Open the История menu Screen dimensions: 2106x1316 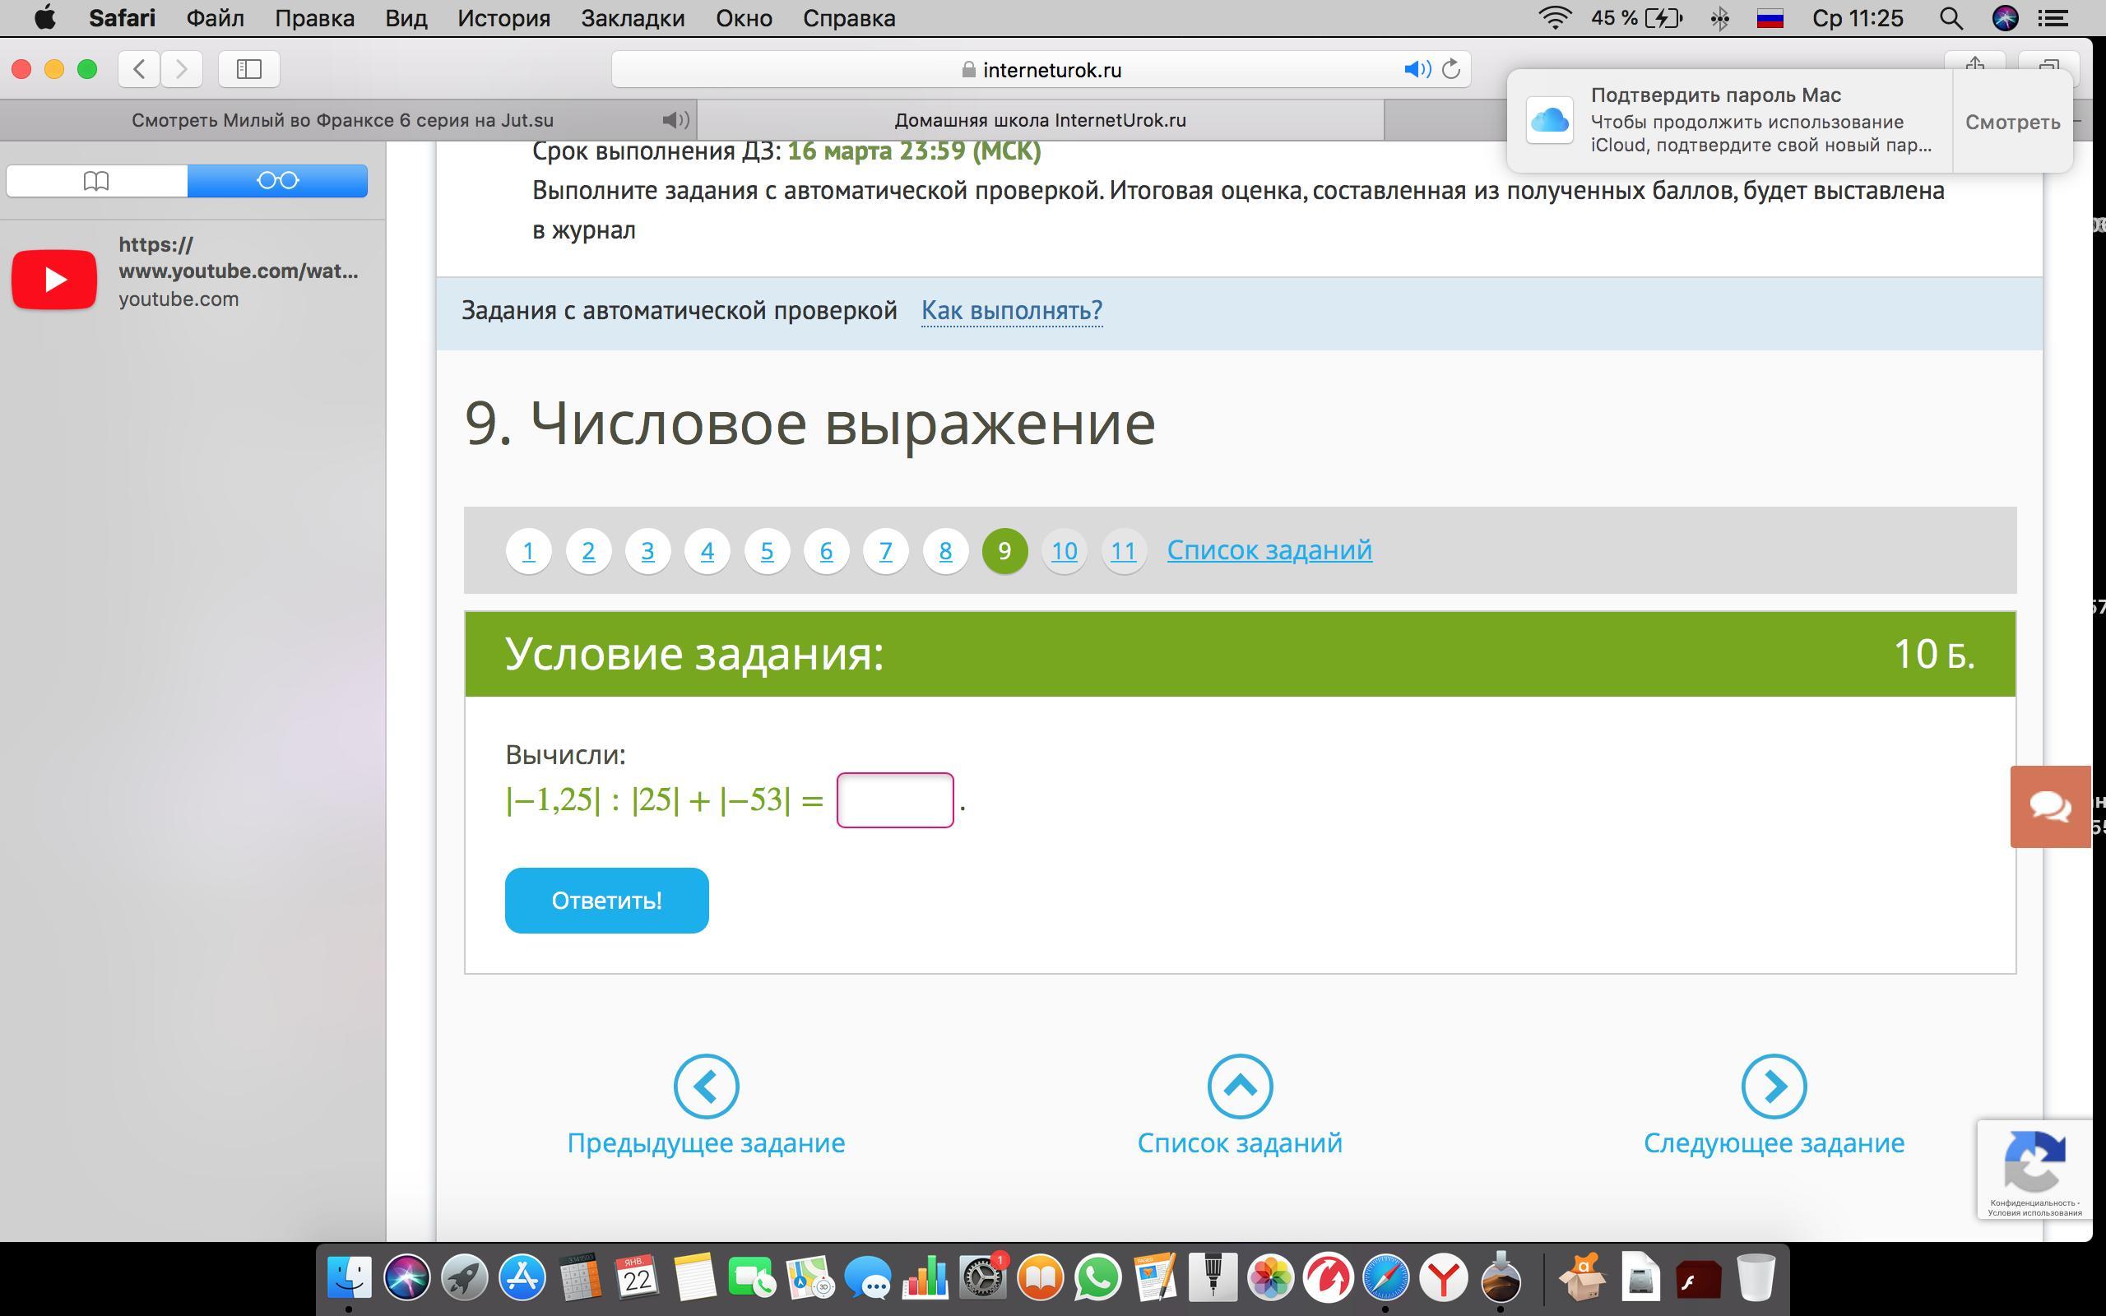[x=503, y=18]
